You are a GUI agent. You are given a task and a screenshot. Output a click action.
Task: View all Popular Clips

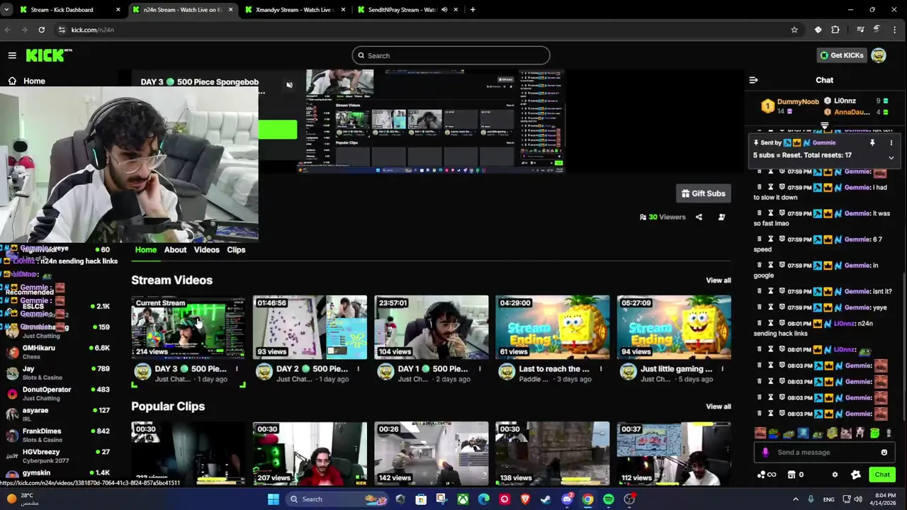tap(718, 407)
